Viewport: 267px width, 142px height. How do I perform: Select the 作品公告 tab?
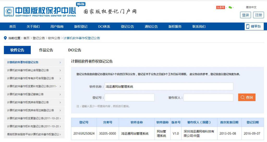[x=46, y=50]
